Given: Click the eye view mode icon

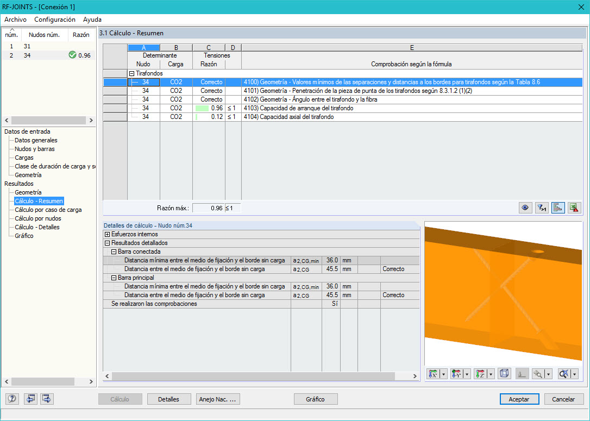Looking at the screenshot, I should 525,208.
